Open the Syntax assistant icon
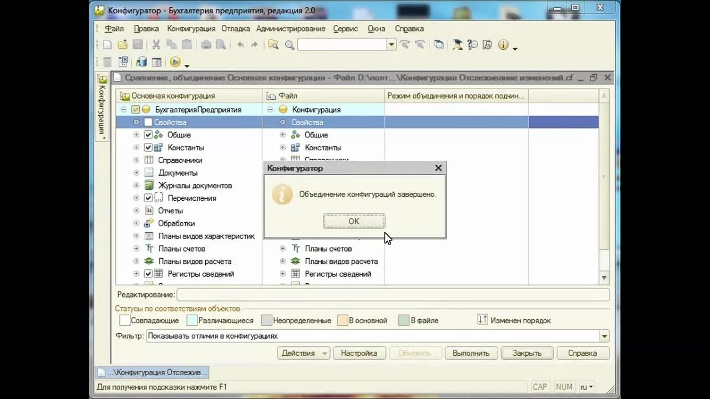This screenshot has height=399, width=710. click(x=458, y=45)
